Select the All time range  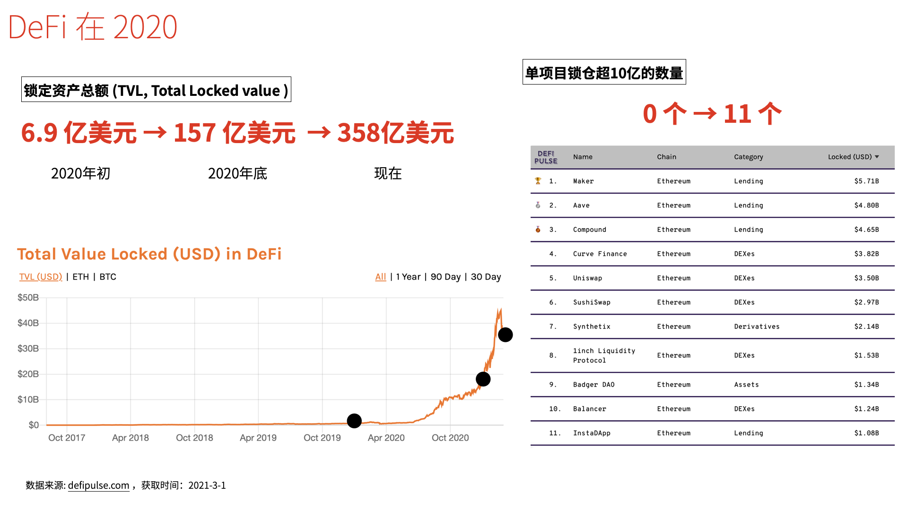coord(381,277)
